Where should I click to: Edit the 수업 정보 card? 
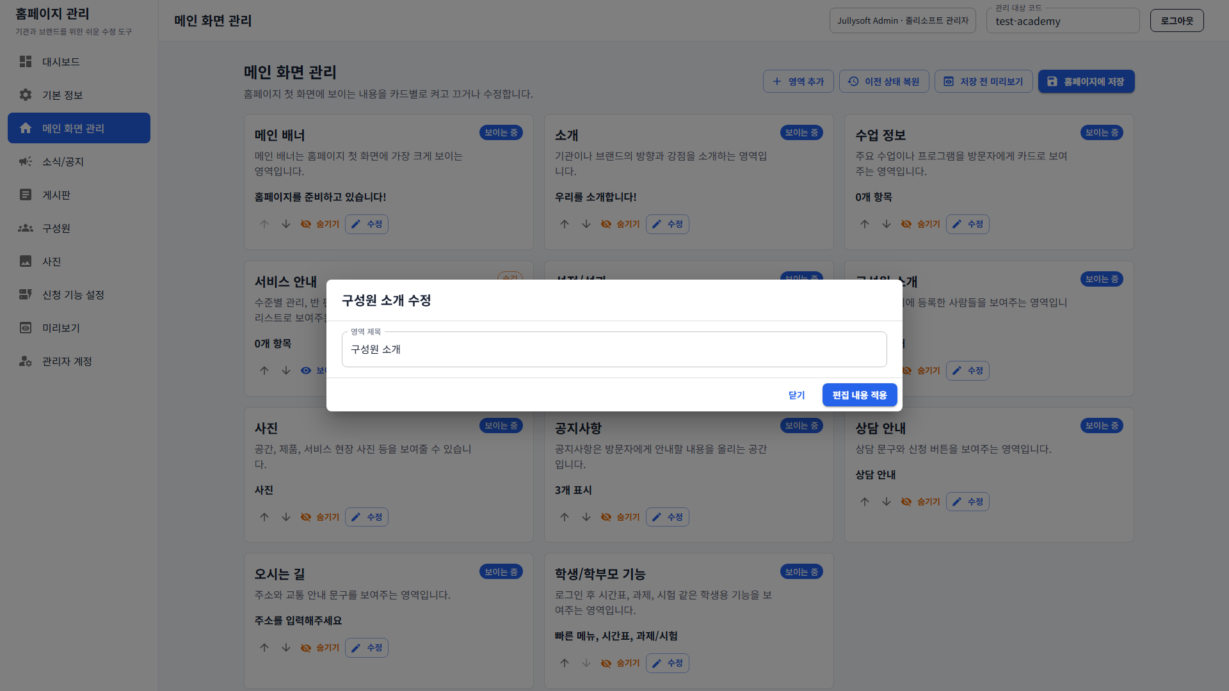pyautogui.click(x=968, y=224)
